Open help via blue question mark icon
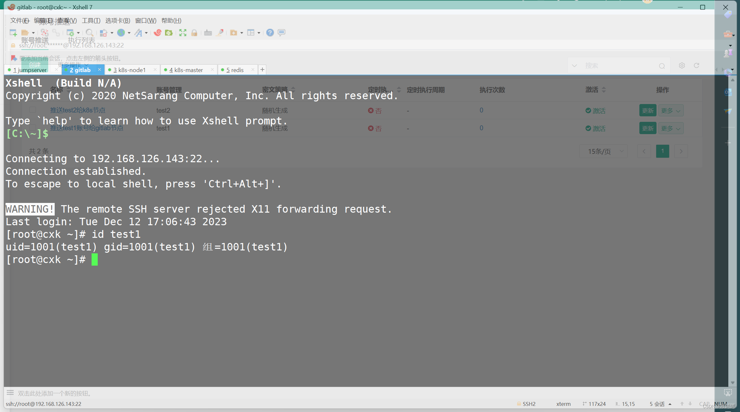 click(x=270, y=33)
